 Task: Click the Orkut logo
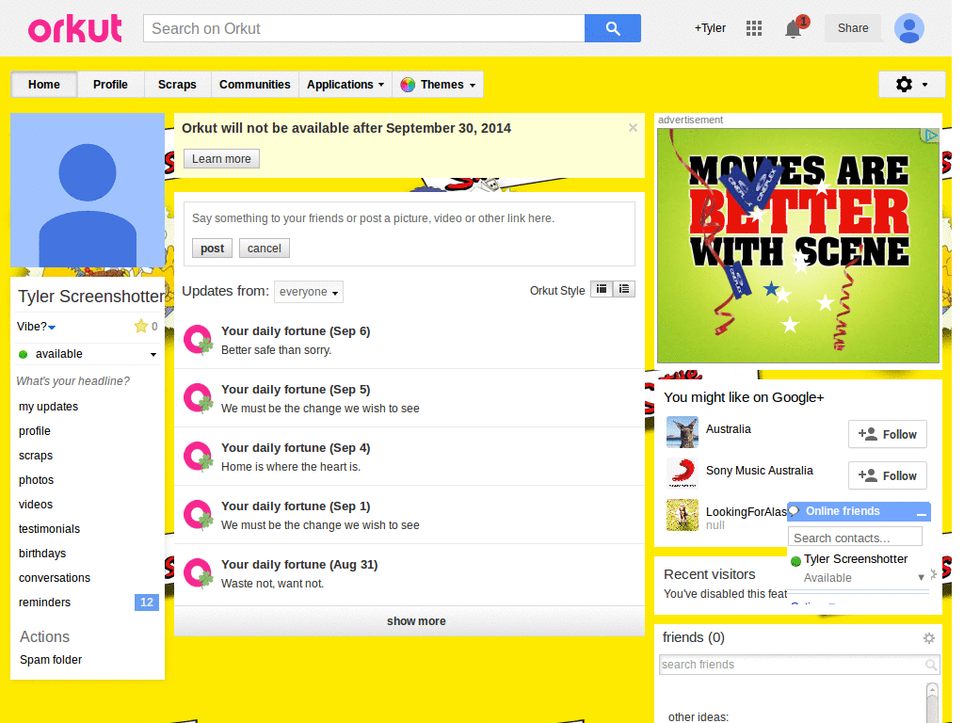tap(75, 29)
